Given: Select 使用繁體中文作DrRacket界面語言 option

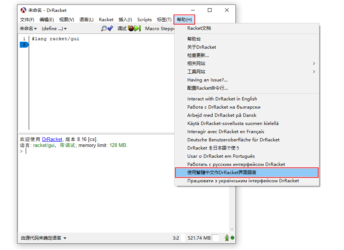Looking at the screenshot, I should [247, 173].
